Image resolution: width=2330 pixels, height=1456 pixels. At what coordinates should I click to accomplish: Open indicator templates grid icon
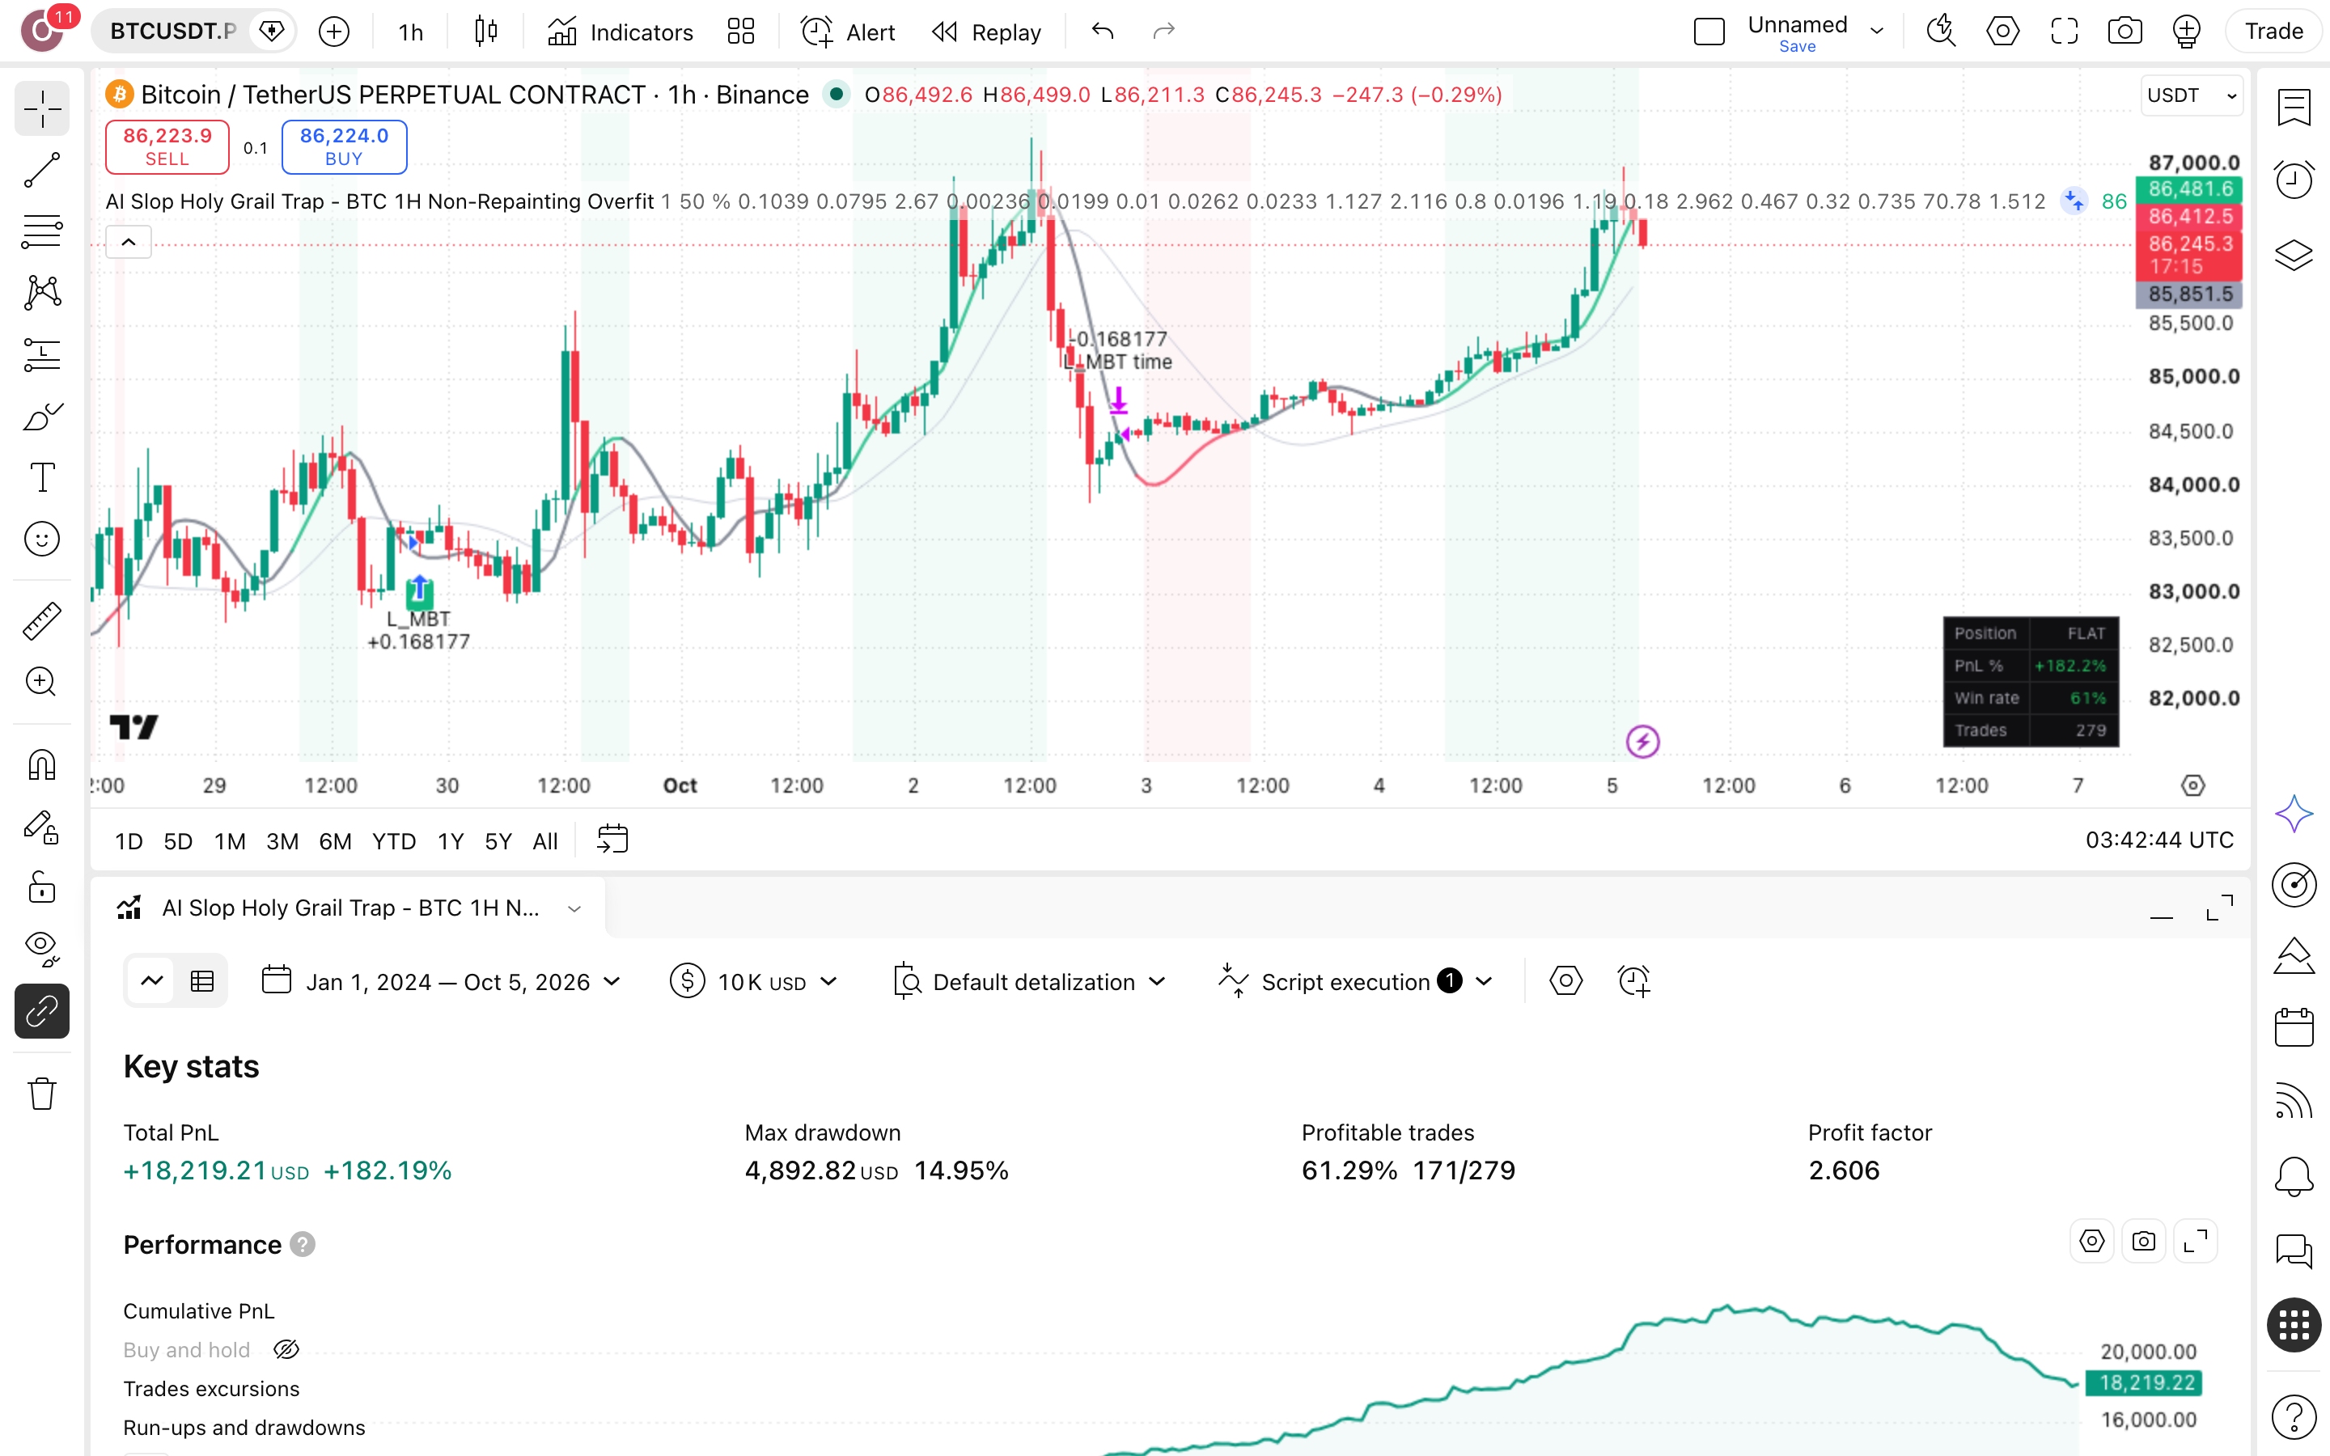[x=740, y=32]
